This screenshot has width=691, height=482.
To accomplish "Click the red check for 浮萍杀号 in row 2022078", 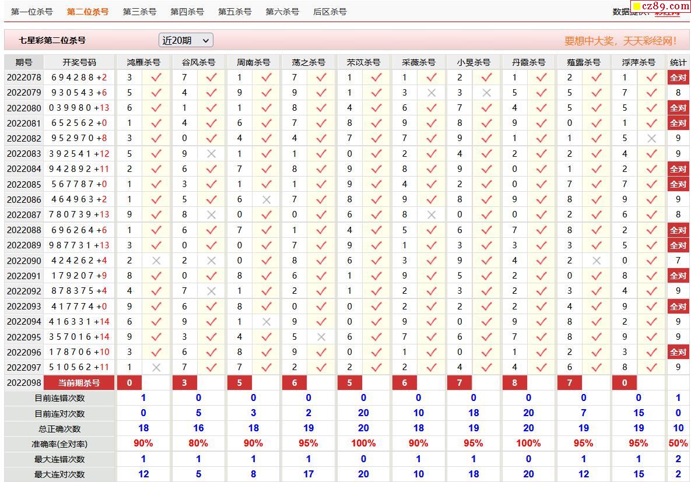I will tap(652, 78).
